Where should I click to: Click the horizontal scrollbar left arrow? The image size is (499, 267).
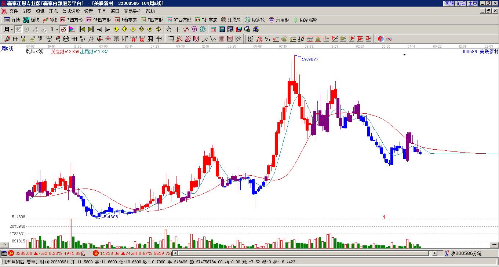(175, 253)
